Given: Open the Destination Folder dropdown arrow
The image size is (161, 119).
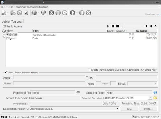Looking at the screenshot, I should [117, 108].
